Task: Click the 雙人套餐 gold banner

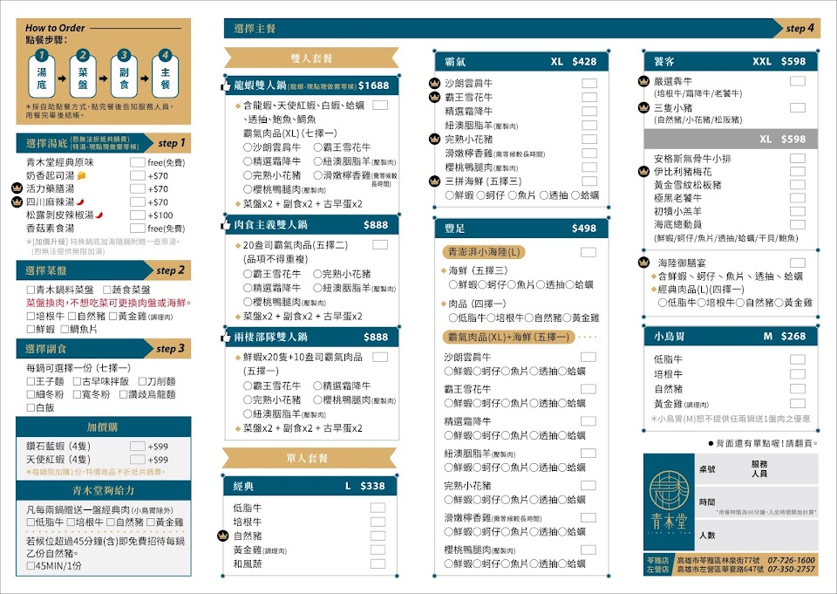Action: (311, 58)
